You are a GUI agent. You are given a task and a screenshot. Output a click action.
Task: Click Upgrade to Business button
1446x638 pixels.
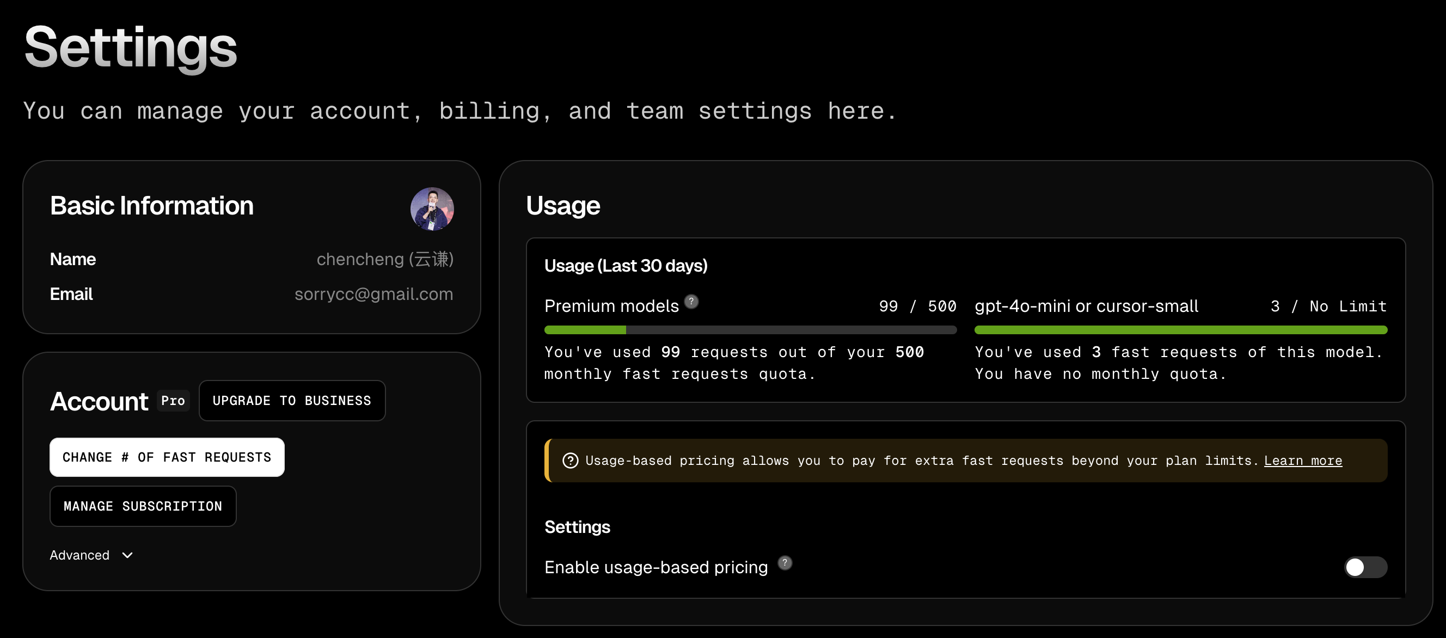pyautogui.click(x=292, y=401)
